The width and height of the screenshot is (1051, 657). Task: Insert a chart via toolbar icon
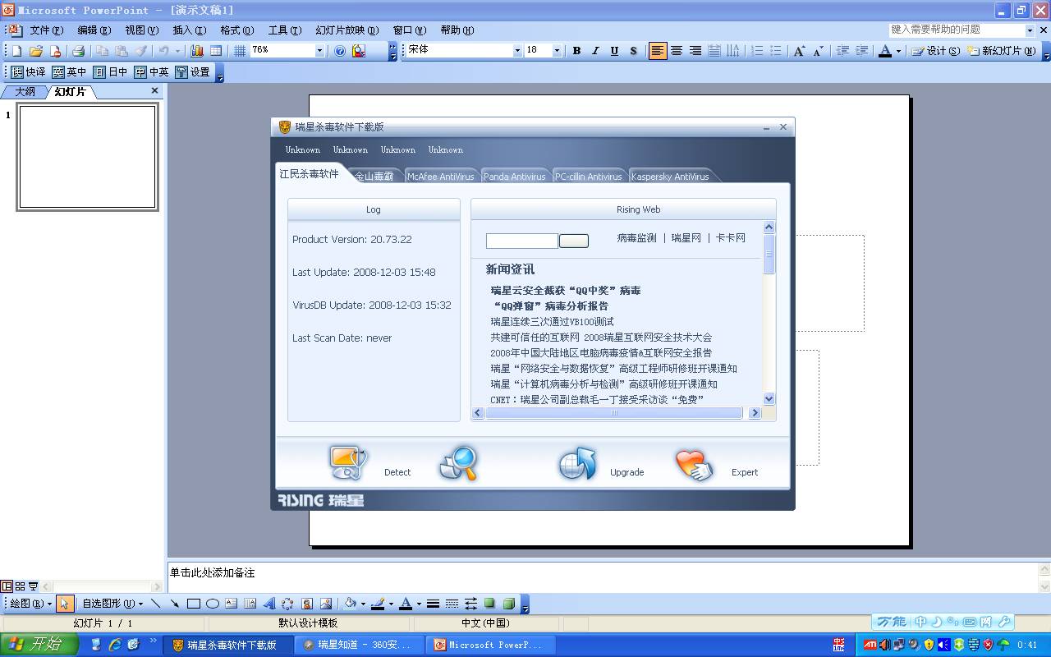pos(197,51)
